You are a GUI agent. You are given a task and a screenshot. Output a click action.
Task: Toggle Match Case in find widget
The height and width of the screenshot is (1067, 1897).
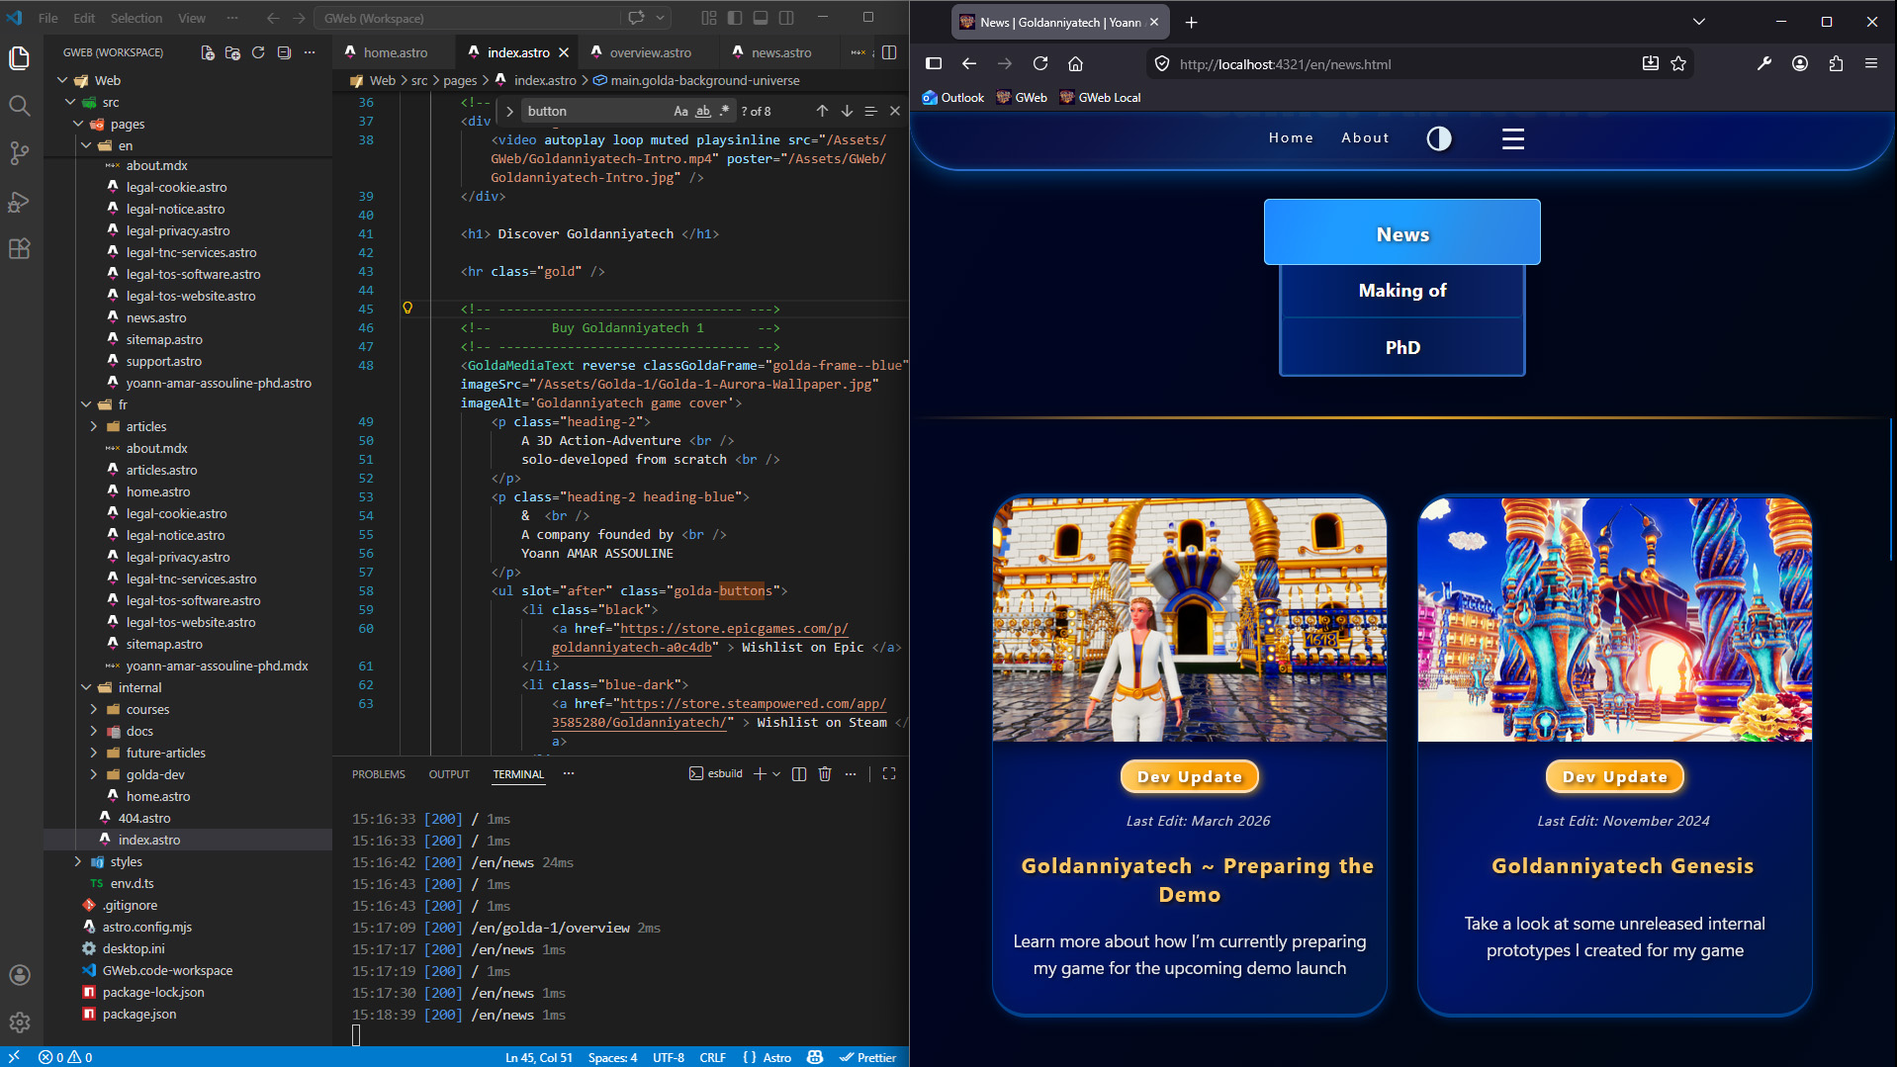(680, 111)
